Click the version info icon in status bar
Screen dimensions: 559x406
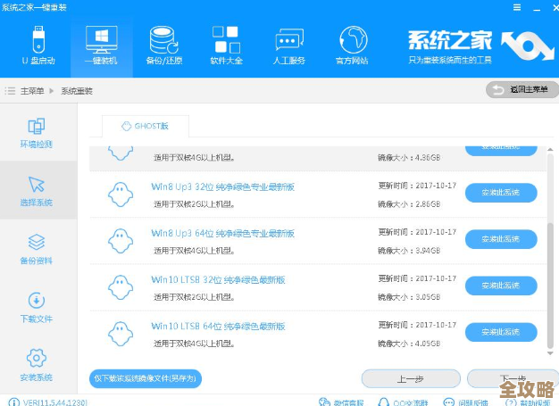pyautogui.click(x=13, y=402)
